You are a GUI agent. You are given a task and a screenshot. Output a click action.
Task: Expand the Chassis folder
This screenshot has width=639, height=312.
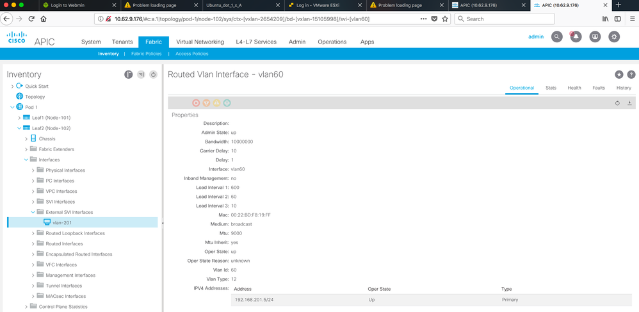(x=26, y=139)
